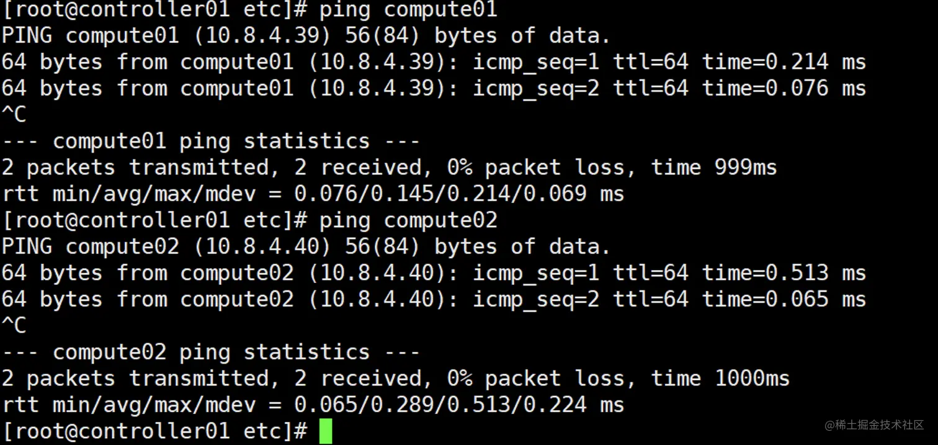Click the "ping compute02" command text
The width and height of the screenshot is (938, 445).
[408, 221]
